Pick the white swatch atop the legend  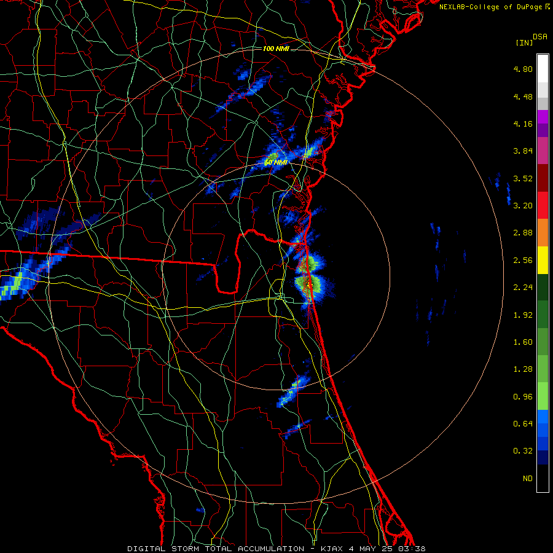point(543,69)
